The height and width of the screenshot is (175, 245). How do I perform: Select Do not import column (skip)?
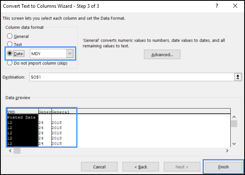(x=9, y=63)
